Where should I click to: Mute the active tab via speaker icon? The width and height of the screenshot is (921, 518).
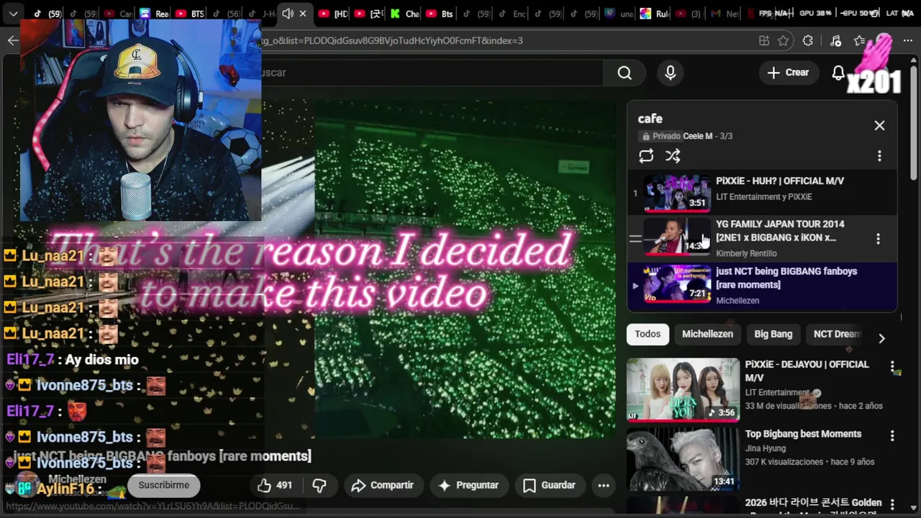288,14
